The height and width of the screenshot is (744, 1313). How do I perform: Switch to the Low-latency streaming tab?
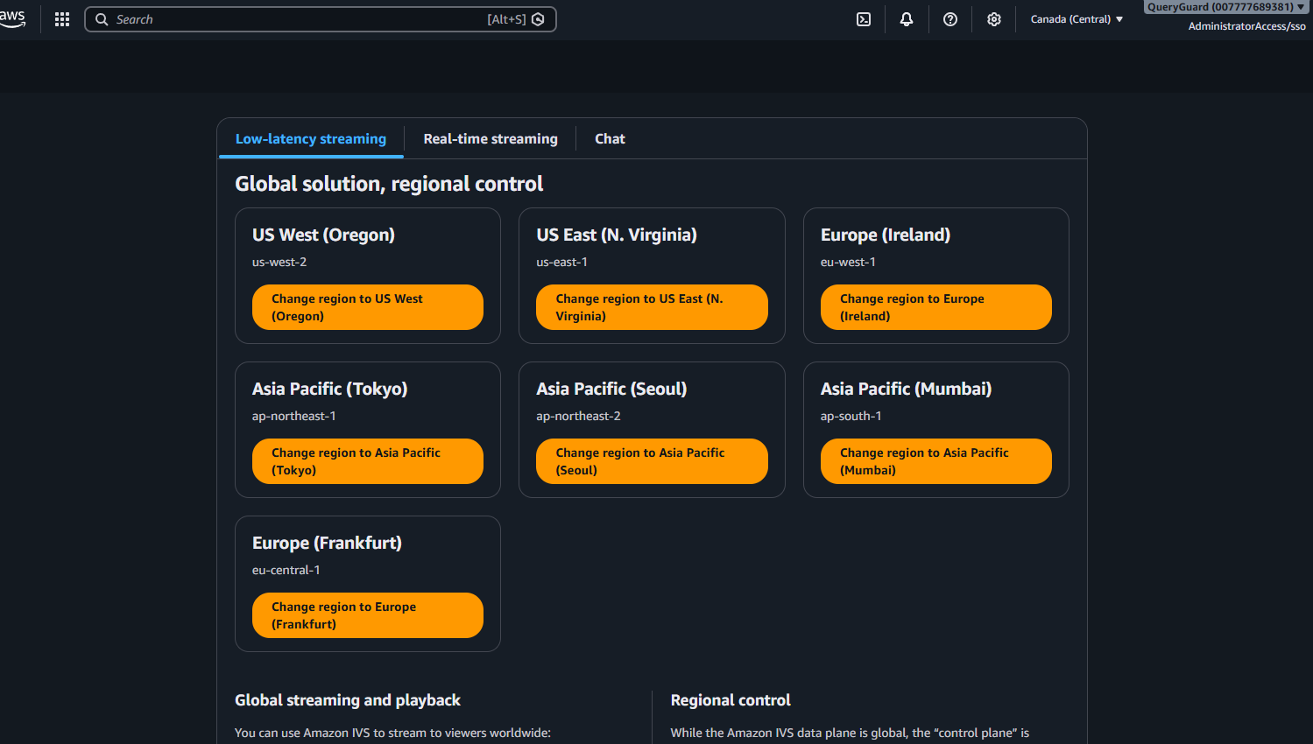(x=311, y=139)
